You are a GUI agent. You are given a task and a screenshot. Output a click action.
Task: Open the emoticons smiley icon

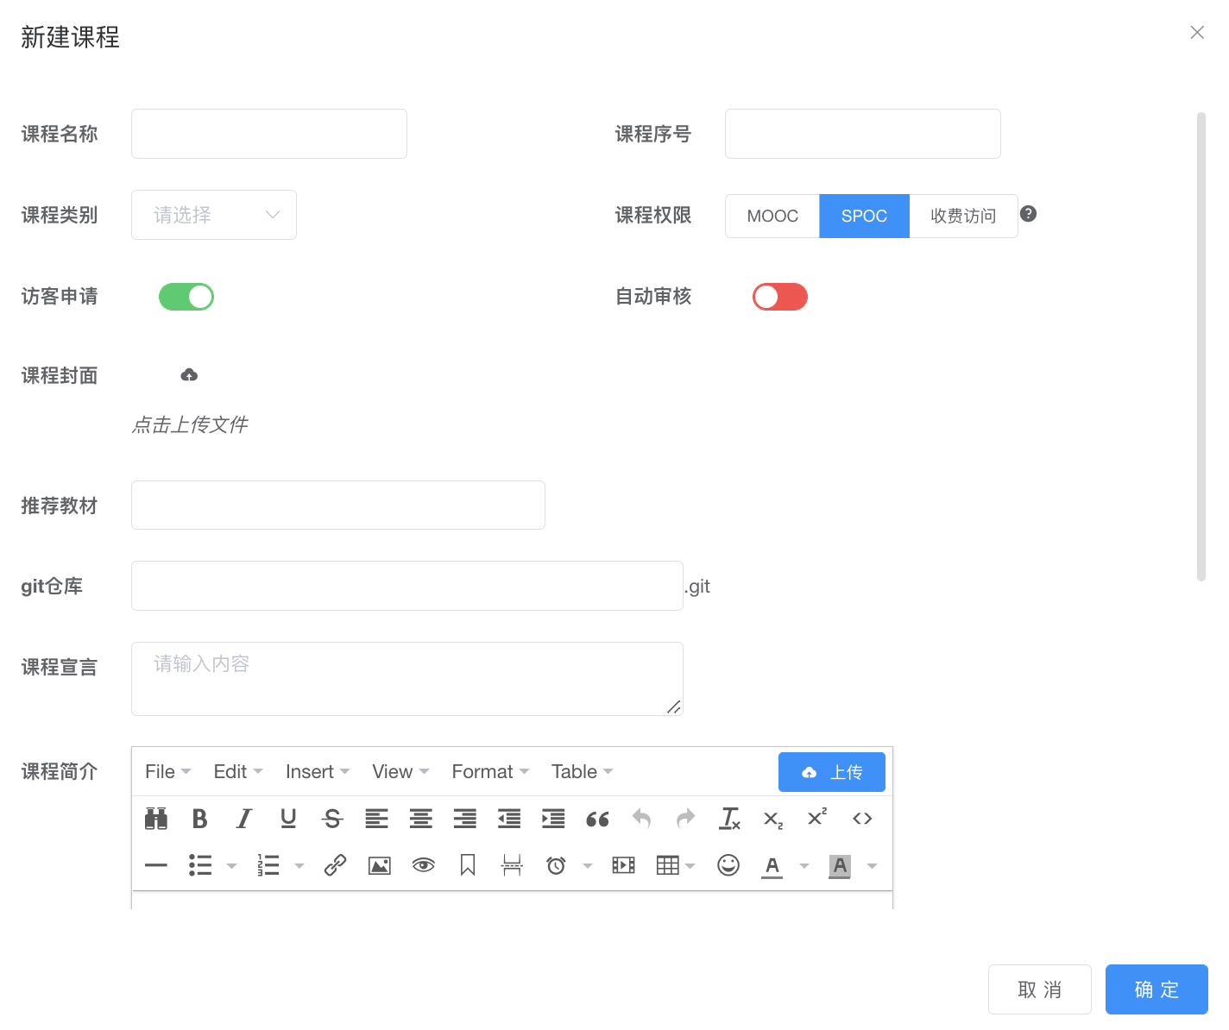tap(728, 865)
